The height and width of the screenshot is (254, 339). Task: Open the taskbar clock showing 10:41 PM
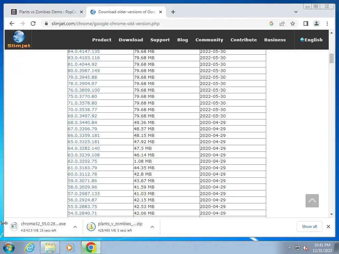pos(322,248)
